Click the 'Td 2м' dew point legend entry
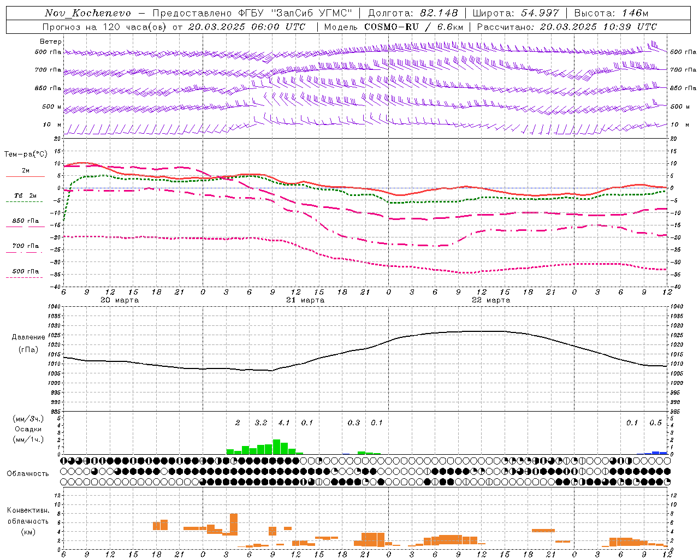The image size is (699, 559). [x=26, y=195]
